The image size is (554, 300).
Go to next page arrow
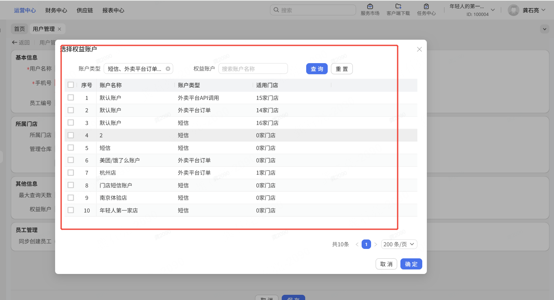(376, 244)
